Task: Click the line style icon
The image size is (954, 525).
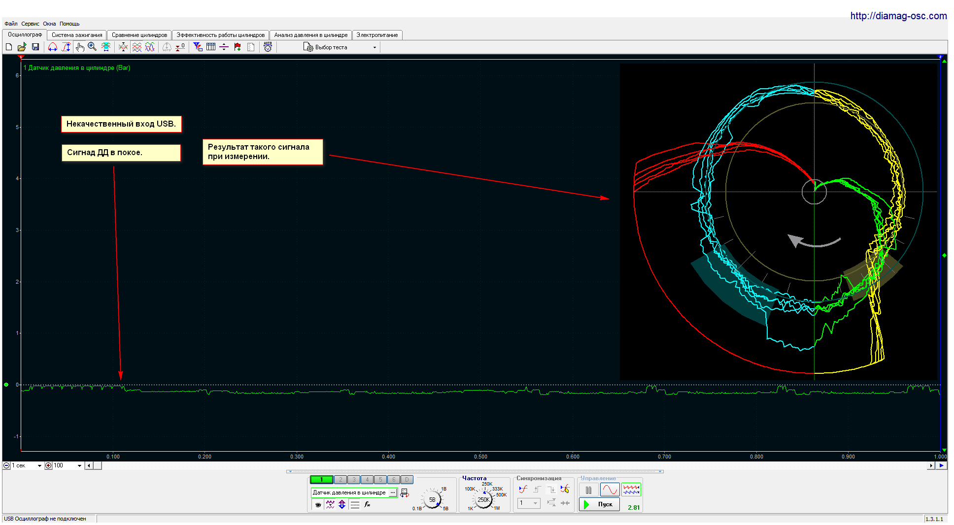Action: click(355, 504)
